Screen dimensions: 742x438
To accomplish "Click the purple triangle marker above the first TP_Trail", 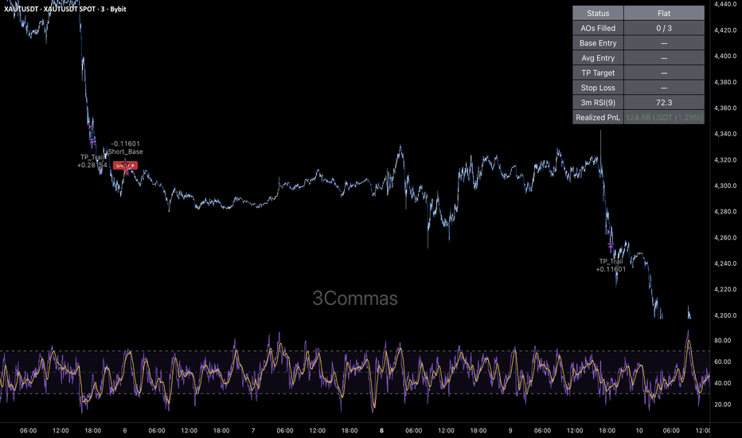I will coord(90,127).
